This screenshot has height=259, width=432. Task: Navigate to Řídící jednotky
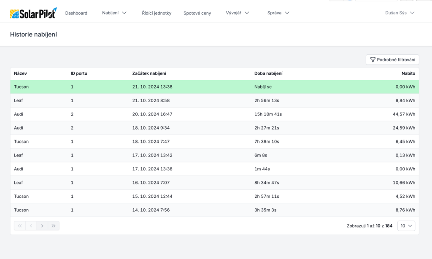point(157,13)
